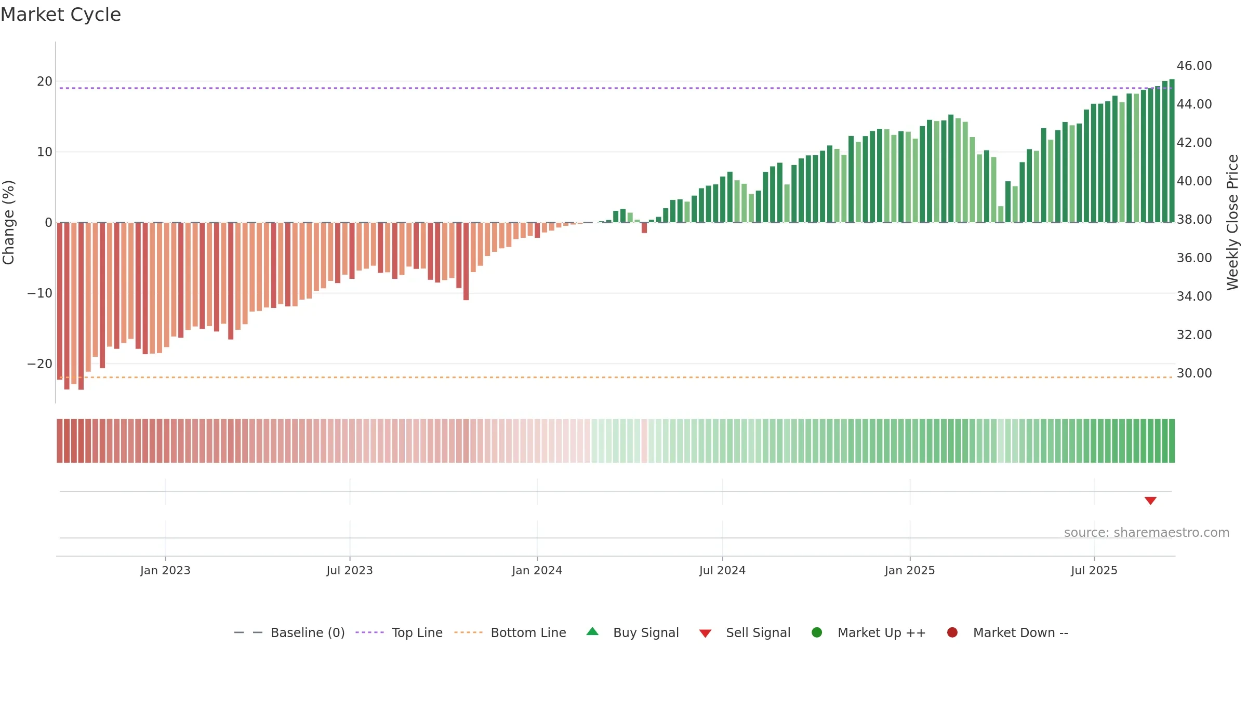Toggle the Sell Signal legend entry
Image resolution: width=1247 pixels, height=701 pixels.
pyautogui.click(x=745, y=632)
